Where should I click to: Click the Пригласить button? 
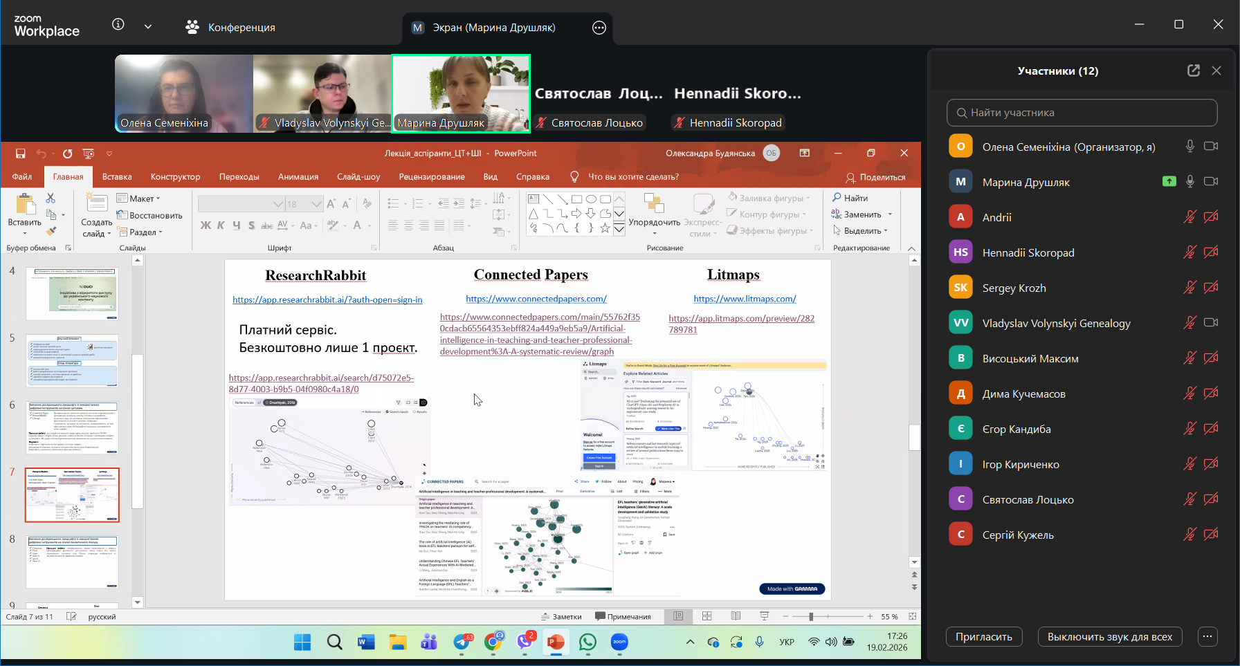[x=983, y=637]
